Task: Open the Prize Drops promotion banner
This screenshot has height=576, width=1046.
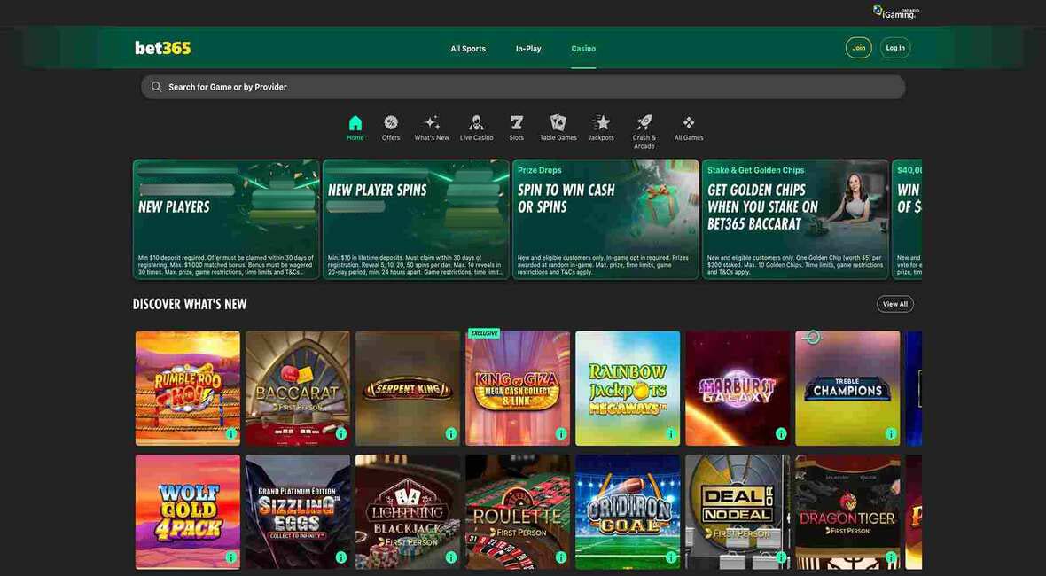Action: [x=605, y=219]
